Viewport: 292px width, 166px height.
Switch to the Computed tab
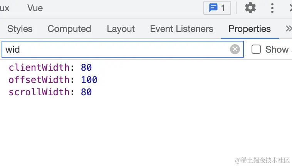pos(69,29)
